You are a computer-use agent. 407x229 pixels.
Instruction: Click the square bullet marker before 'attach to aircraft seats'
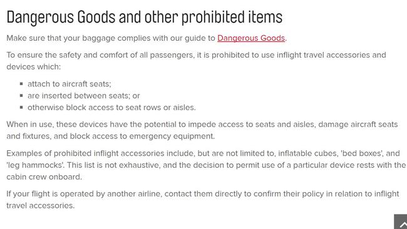(21, 84)
